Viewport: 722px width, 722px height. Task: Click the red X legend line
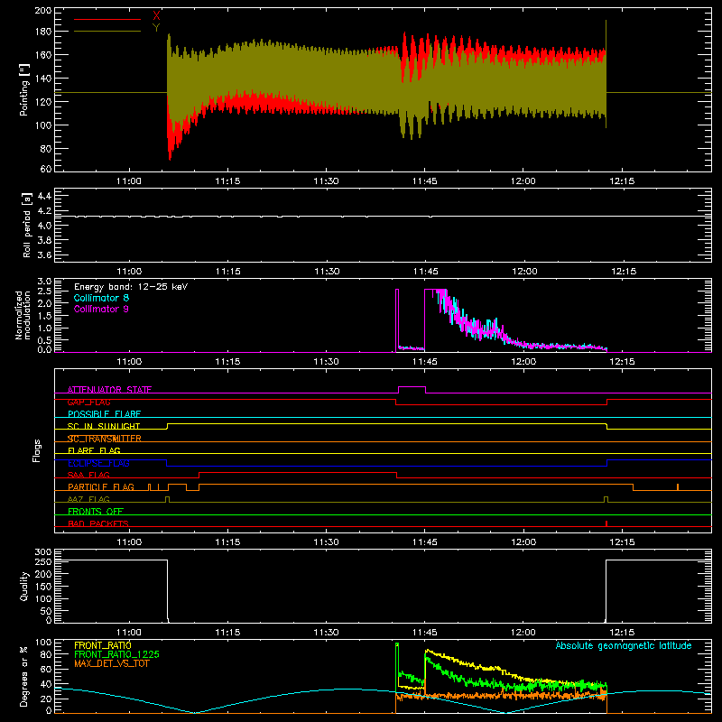click(107, 19)
